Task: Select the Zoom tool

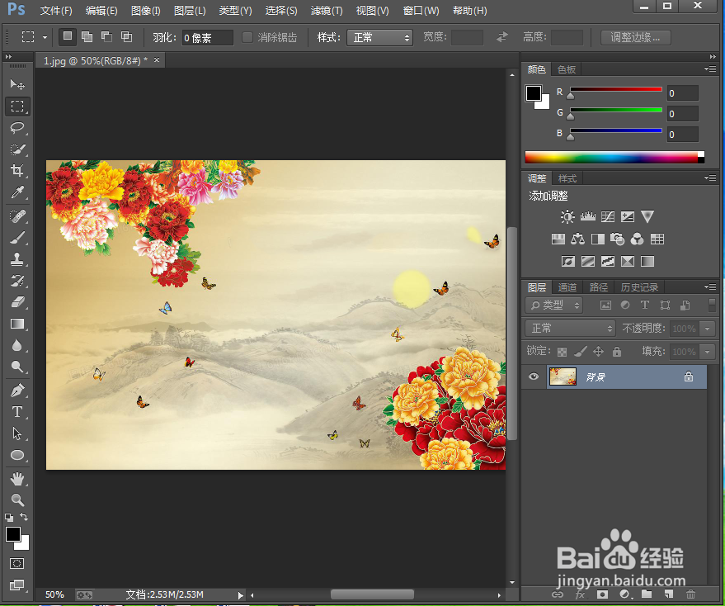Action: coord(17,500)
